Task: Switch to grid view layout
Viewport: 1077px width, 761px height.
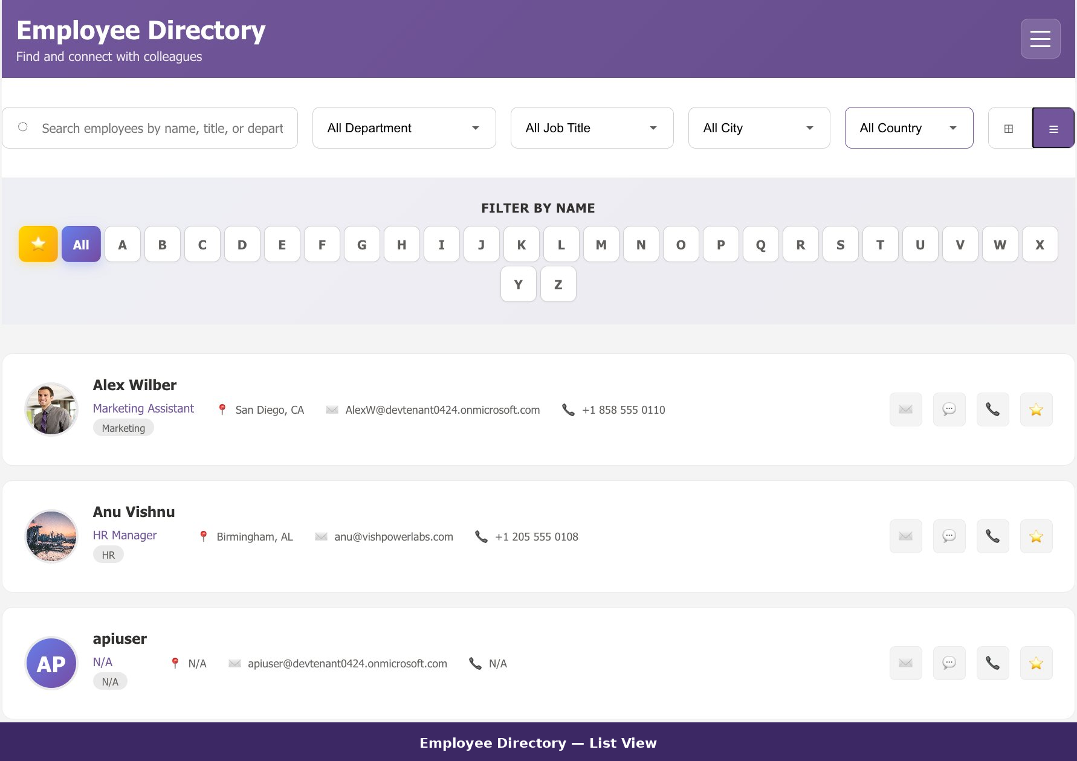Action: click(x=1009, y=128)
